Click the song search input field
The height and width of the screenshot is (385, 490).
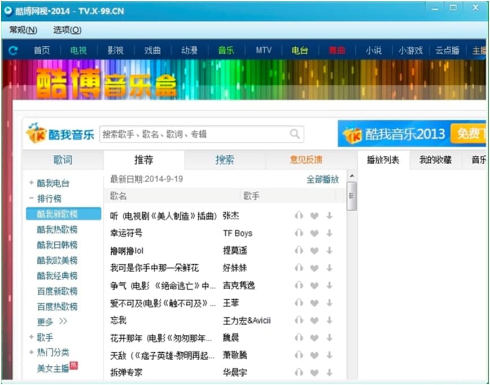(x=195, y=134)
